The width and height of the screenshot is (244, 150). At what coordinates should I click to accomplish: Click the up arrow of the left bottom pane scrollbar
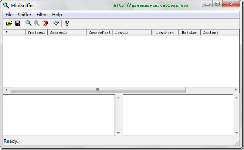click(118, 98)
